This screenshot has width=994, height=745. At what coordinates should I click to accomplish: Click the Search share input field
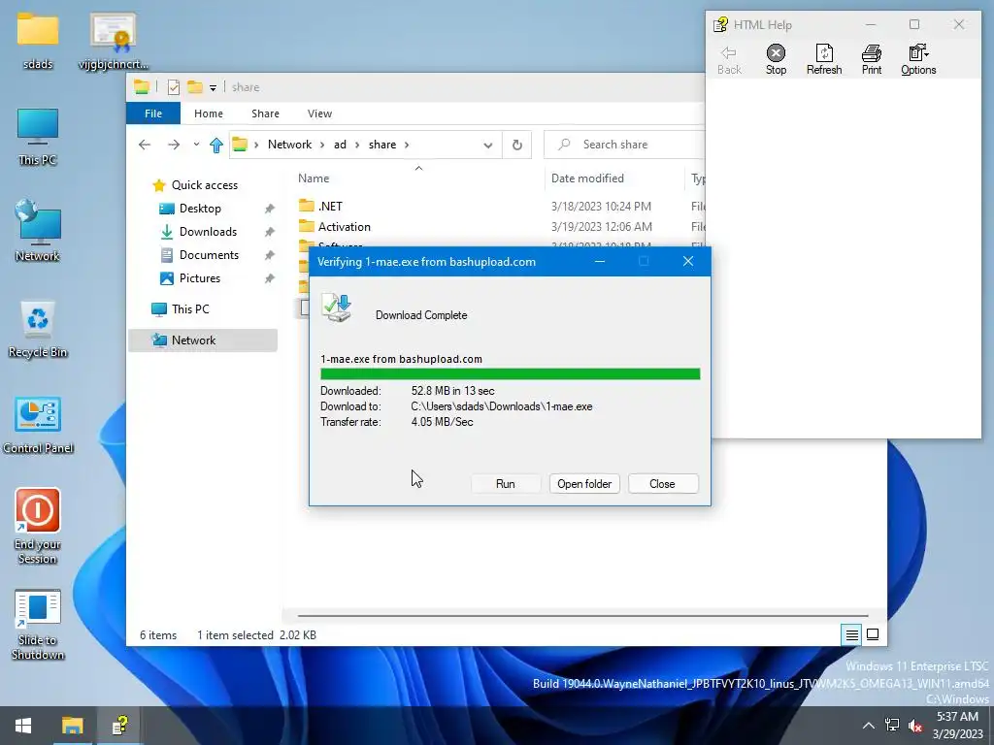(x=624, y=145)
